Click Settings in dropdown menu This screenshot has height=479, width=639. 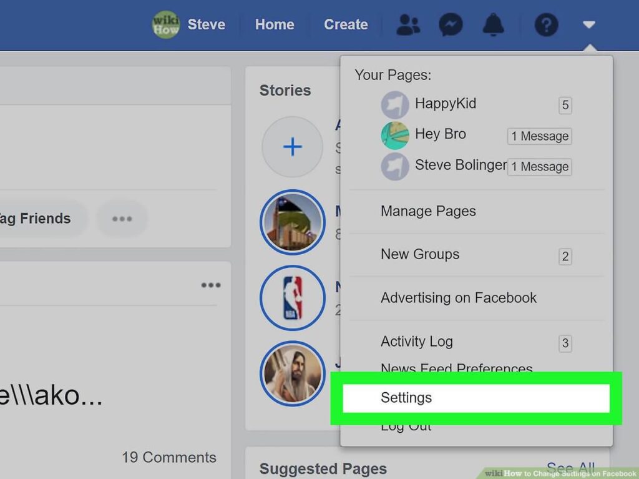(406, 398)
